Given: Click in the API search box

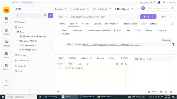Looking at the screenshot, I should [28, 16].
